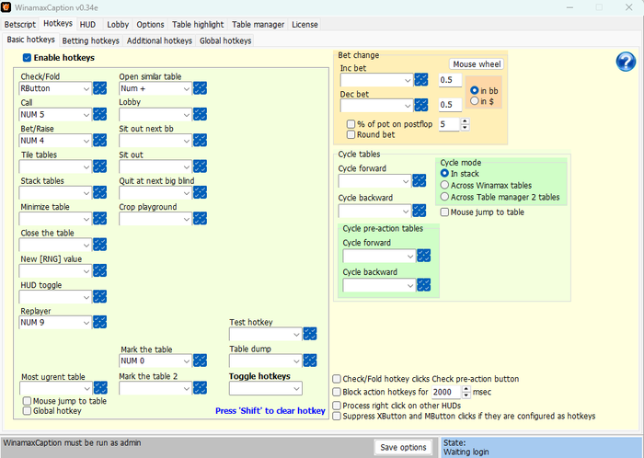
Task: Enable Mouse jump to table under Cycle mode
Action: tap(444, 212)
